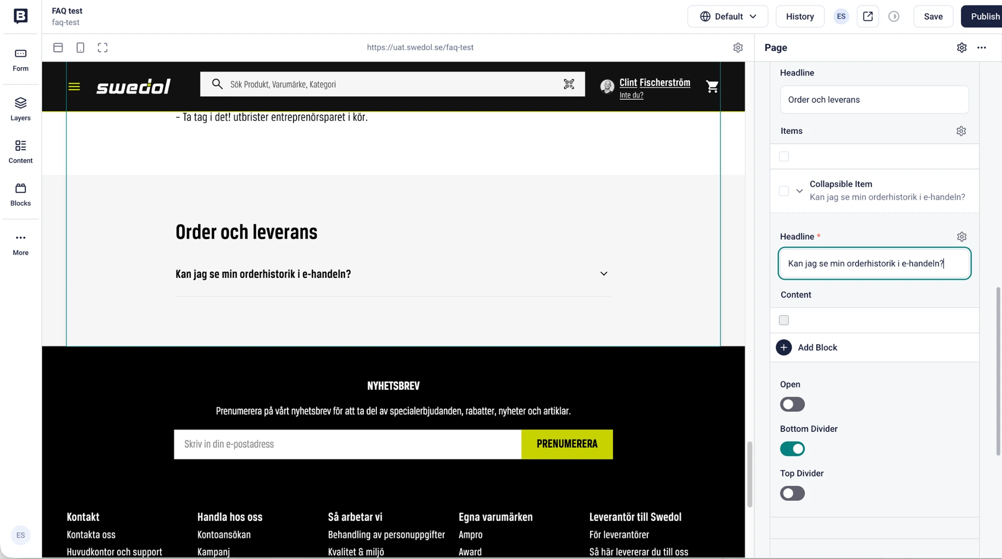Open the Form sidebar panel
The image size is (1002, 559).
21,60
